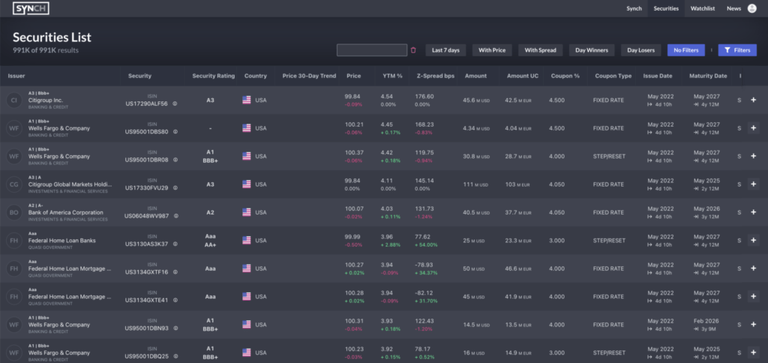
Task: Click the info icon beside ISIN US17290ALF56
Action: tap(175, 103)
